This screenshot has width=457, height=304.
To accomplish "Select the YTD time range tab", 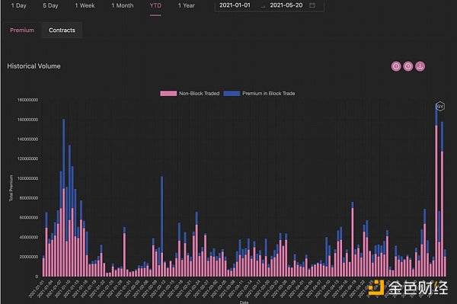I will click(x=155, y=5).
